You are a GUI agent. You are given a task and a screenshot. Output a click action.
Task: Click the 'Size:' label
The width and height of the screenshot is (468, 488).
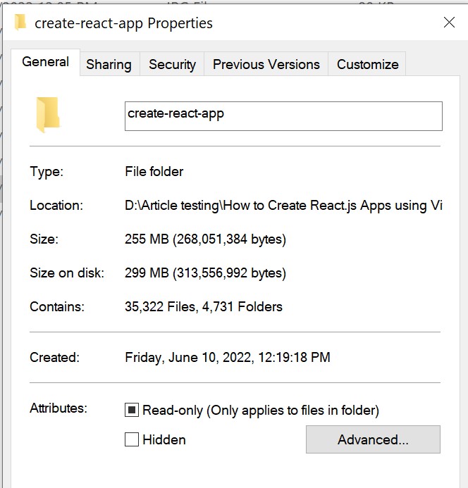[x=44, y=239]
